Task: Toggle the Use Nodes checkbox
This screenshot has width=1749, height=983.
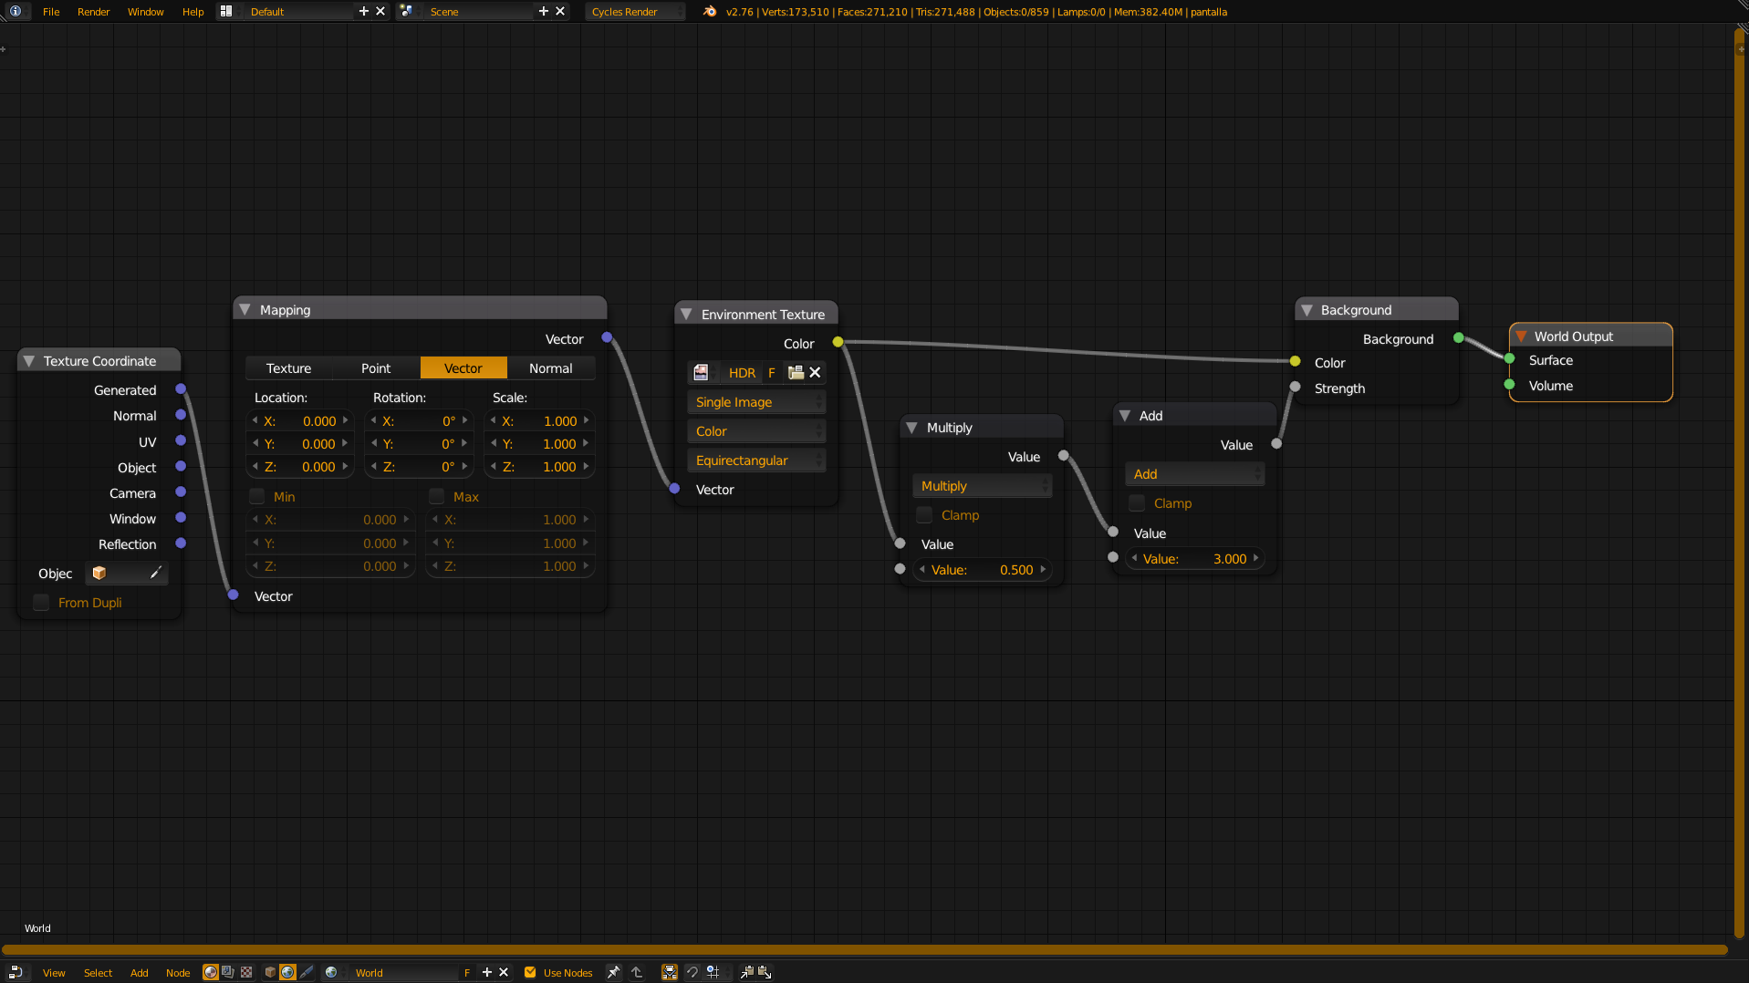Action: click(x=530, y=972)
